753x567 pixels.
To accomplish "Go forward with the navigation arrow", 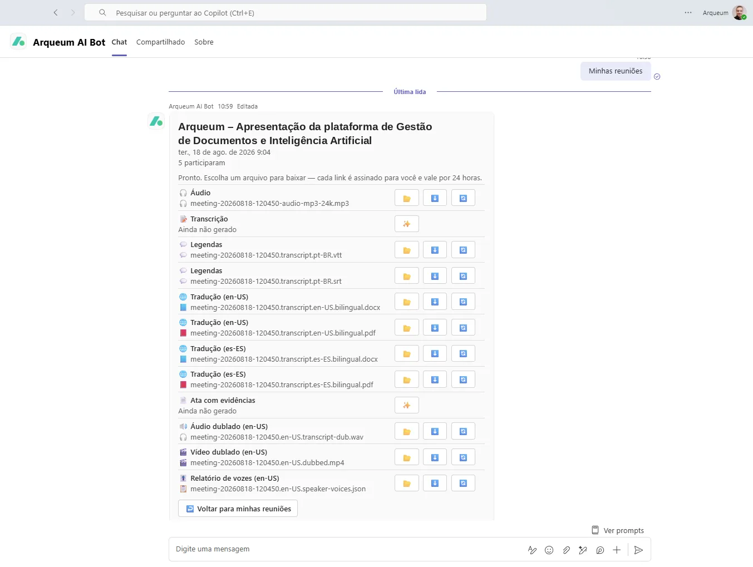I will [73, 12].
